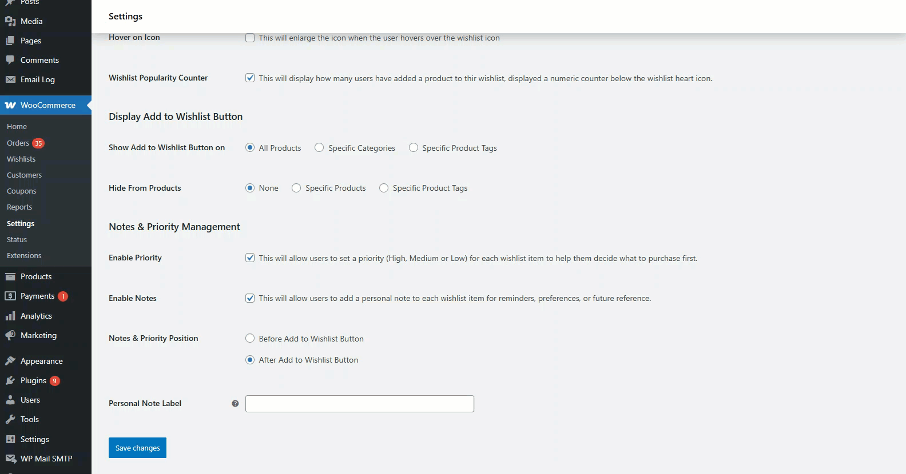The width and height of the screenshot is (906, 474).
Task: Disable the Enable Notes checkbox
Action: click(250, 298)
